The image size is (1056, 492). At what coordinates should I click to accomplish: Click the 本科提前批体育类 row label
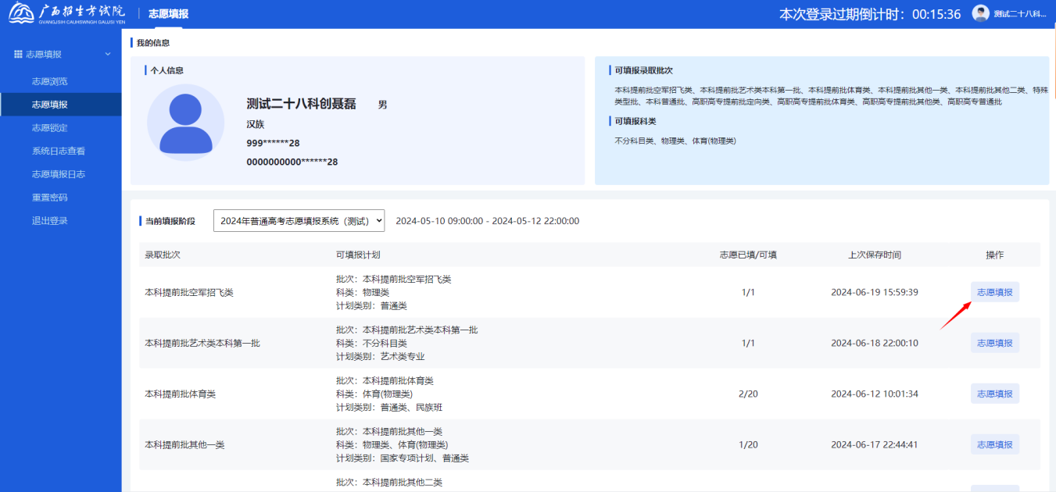tap(181, 394)
